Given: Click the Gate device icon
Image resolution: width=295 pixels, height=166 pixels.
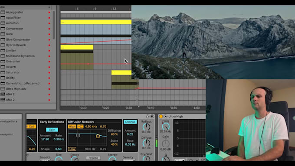Looking at the screenshot, I should tap(3, 34).
